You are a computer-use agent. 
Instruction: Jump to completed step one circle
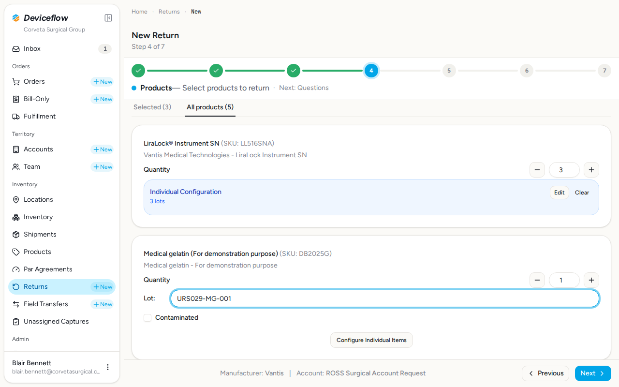click(x=138, y=71)
